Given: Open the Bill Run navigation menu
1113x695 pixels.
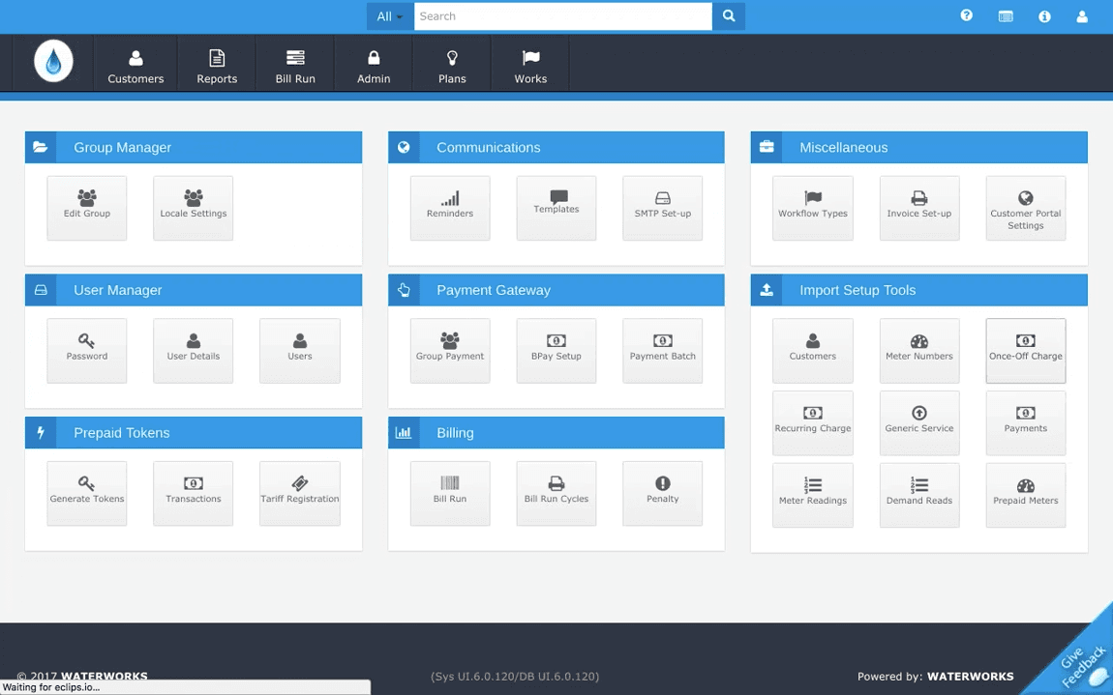Looking at the screenshot, I should [x=295, y=67].
